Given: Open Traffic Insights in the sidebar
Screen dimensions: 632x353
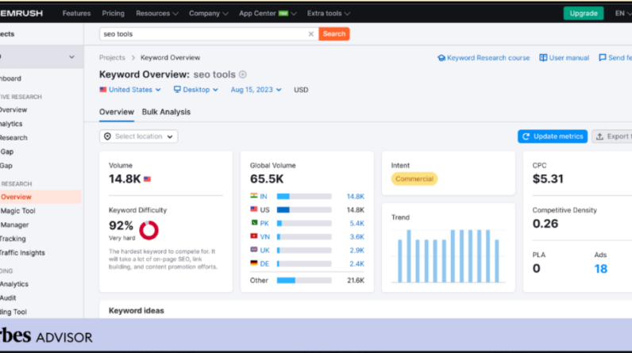Looking at the screenshot, I should [22, 253].
